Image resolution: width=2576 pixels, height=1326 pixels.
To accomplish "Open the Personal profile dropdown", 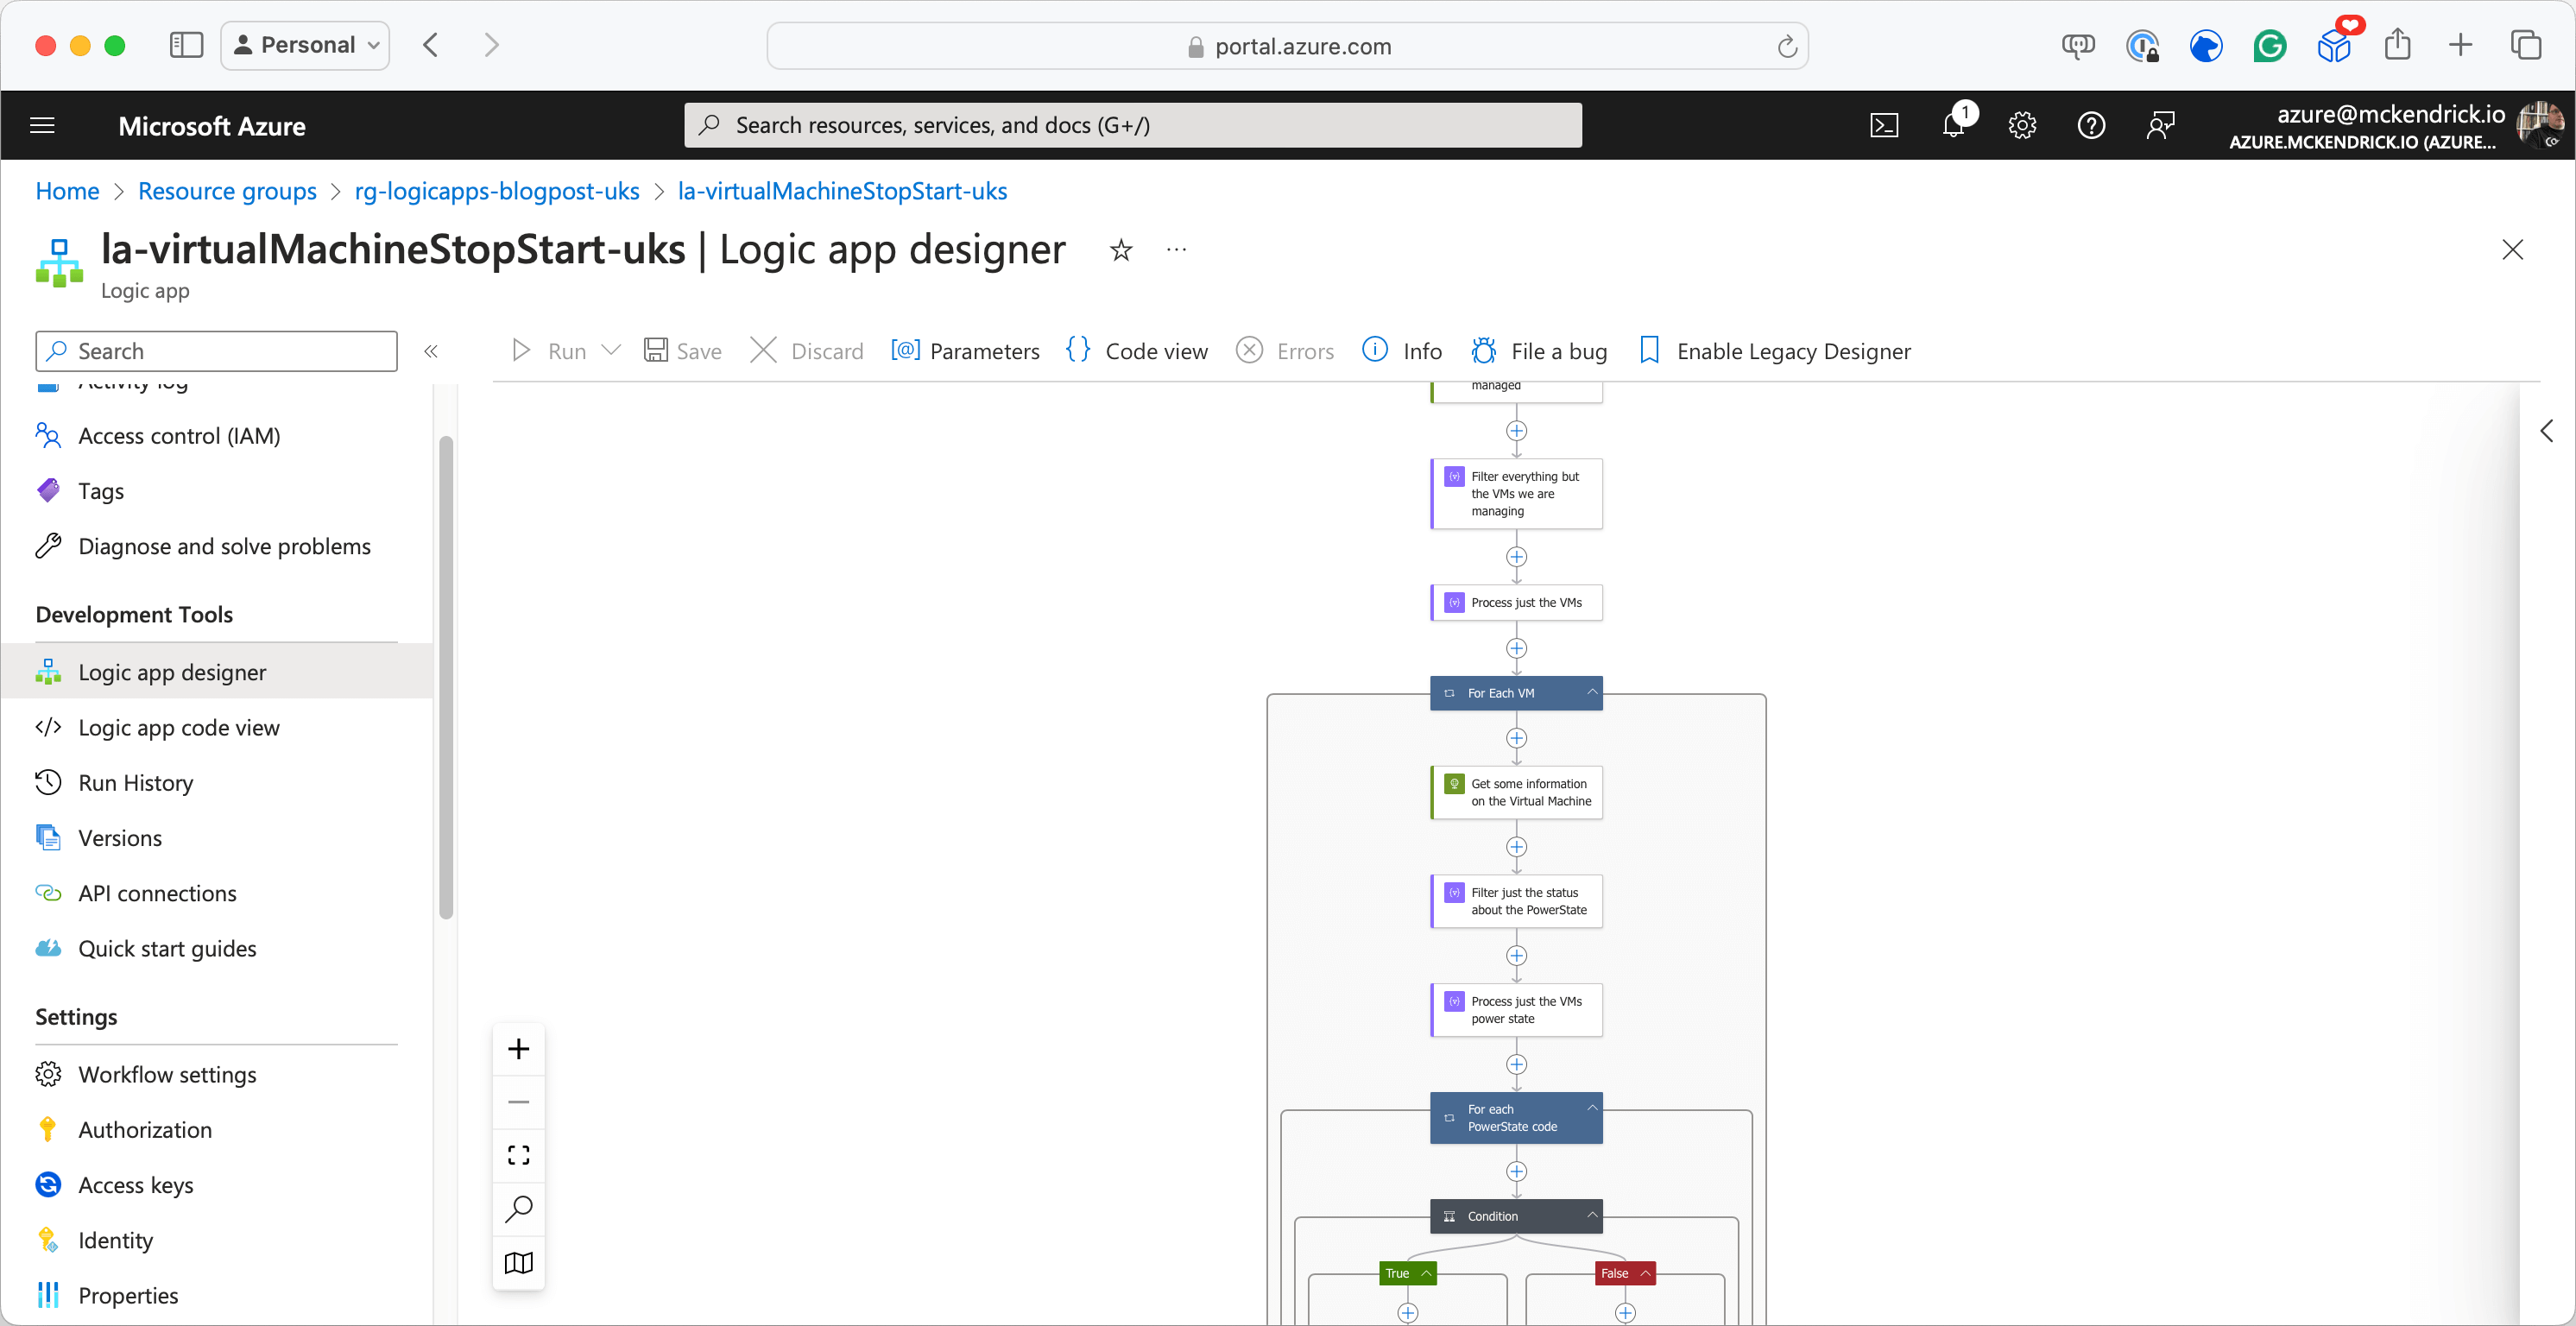I will pos(305,45).
